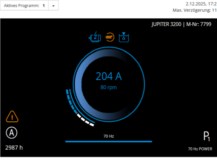Click the 70 Hz frequency bar
217x163 pixels.
tap(109, 141)
